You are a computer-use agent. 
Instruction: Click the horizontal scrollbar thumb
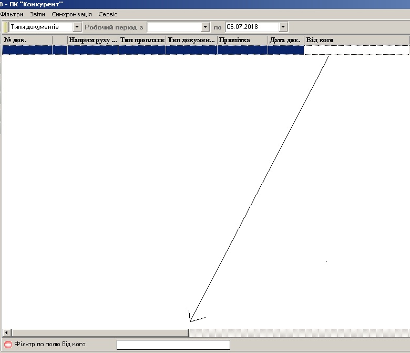100,333
